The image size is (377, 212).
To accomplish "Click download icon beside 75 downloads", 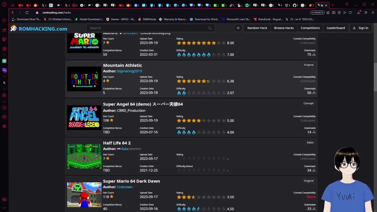I will (x=314, y=54).
